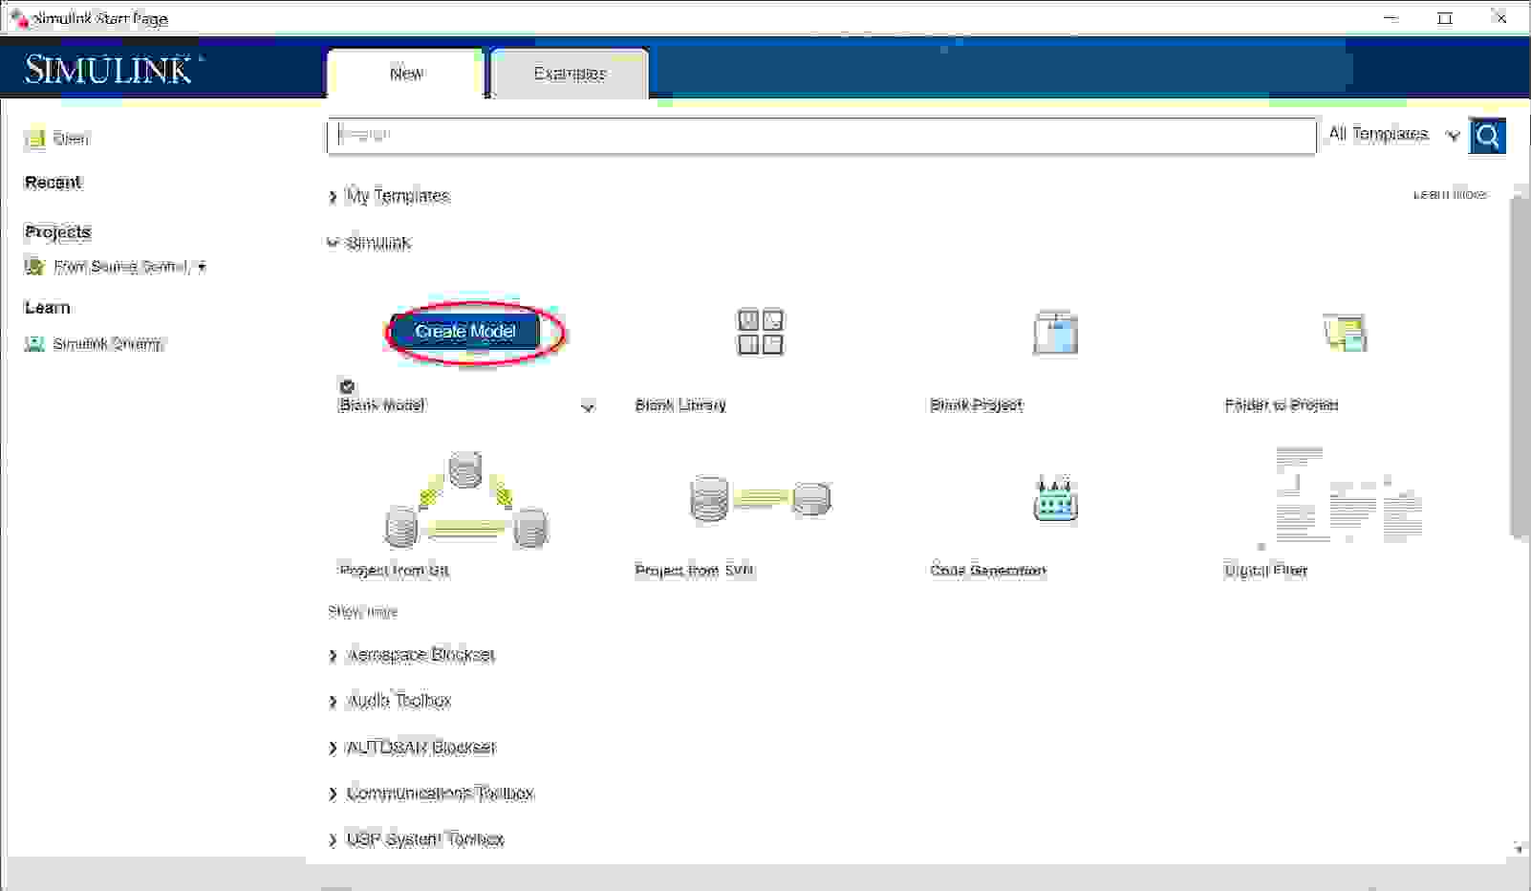1531x891 pixels.
Task: Click the scrollbar down arrow
Action: 1519,848
